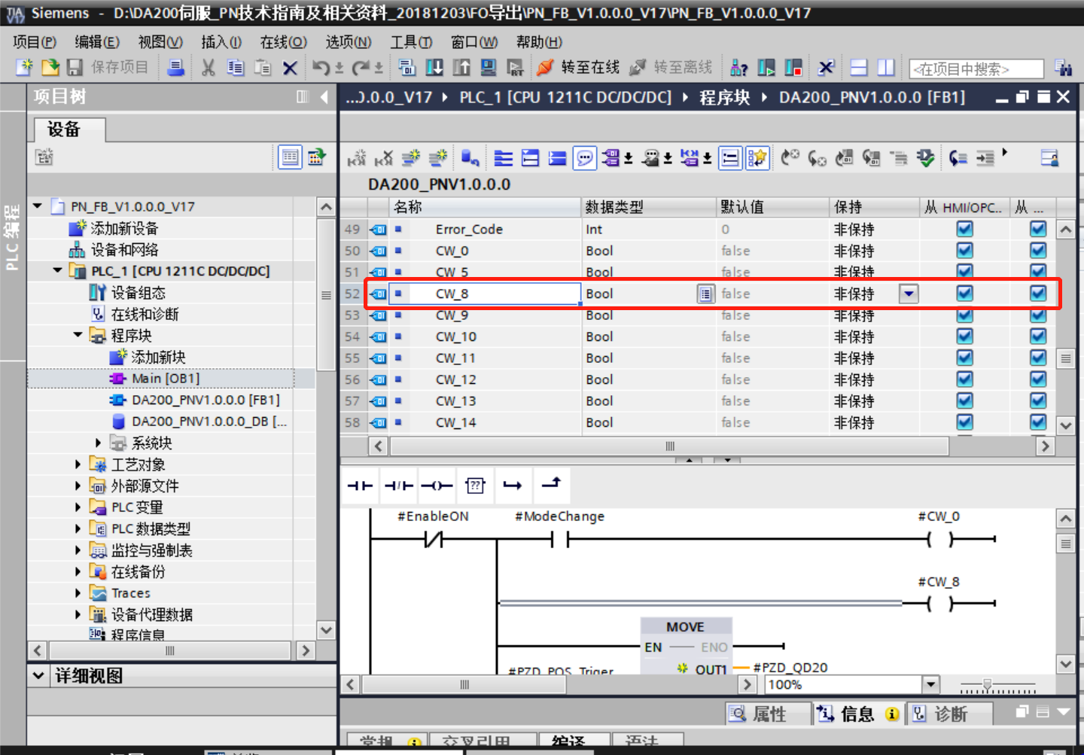Click the new project icon in toolbar
1084x755 pixels.
pyautogui.click(x=24, y=68)
